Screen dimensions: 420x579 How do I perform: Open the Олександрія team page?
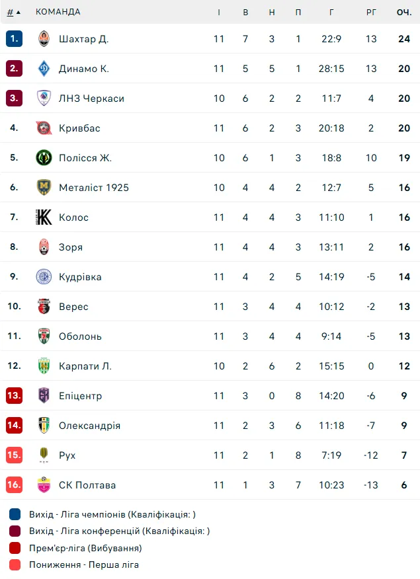(89, 426)
